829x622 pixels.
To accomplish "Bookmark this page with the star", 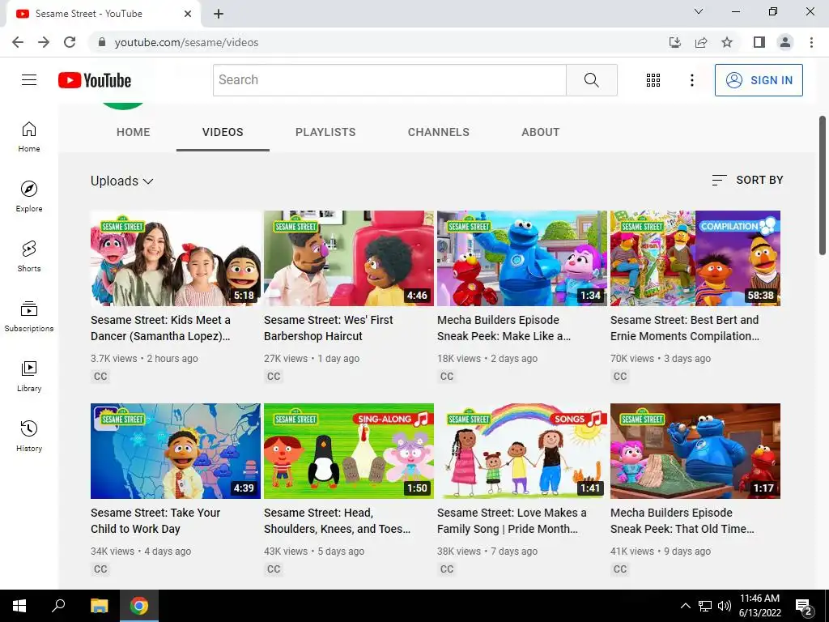I will [x=727, y=42].
